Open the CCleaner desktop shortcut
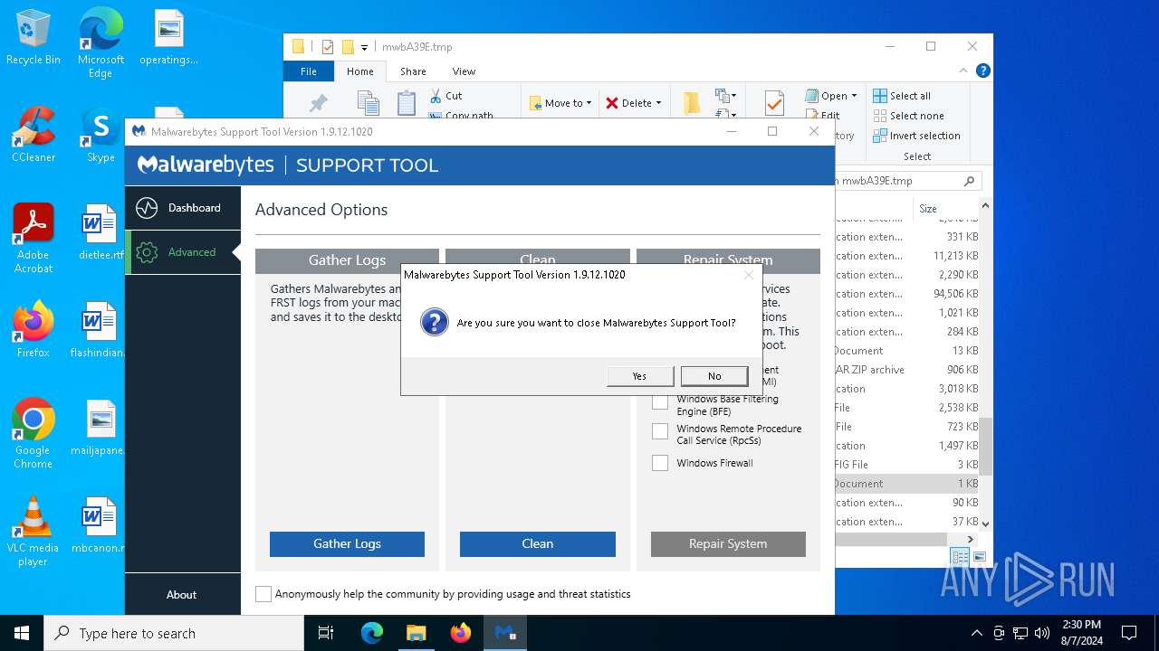Screen dimensions: 1159x651 34,135
